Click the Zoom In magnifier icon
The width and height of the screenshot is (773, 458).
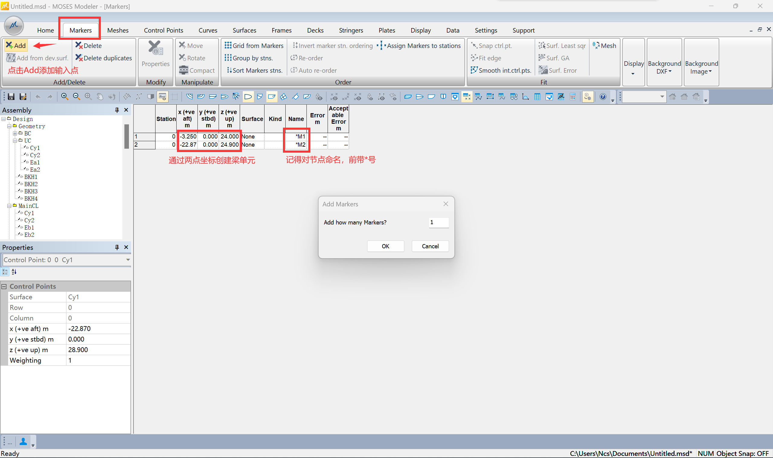[65, 97]
